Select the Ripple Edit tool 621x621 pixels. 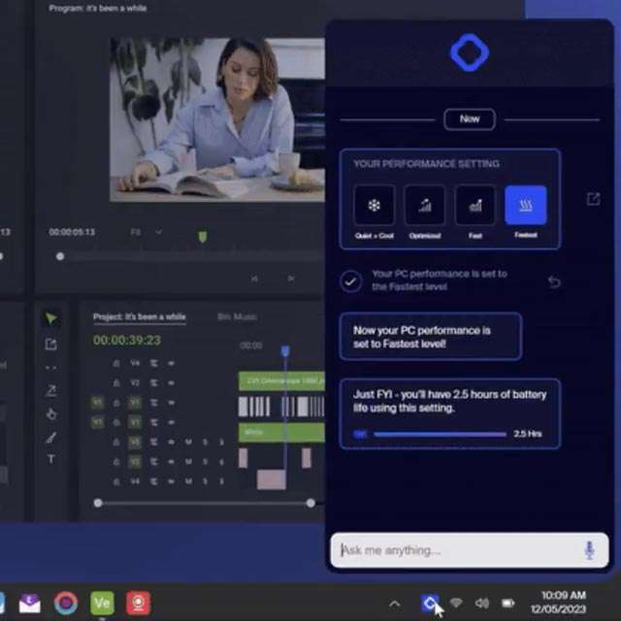(x=51, y=368)
